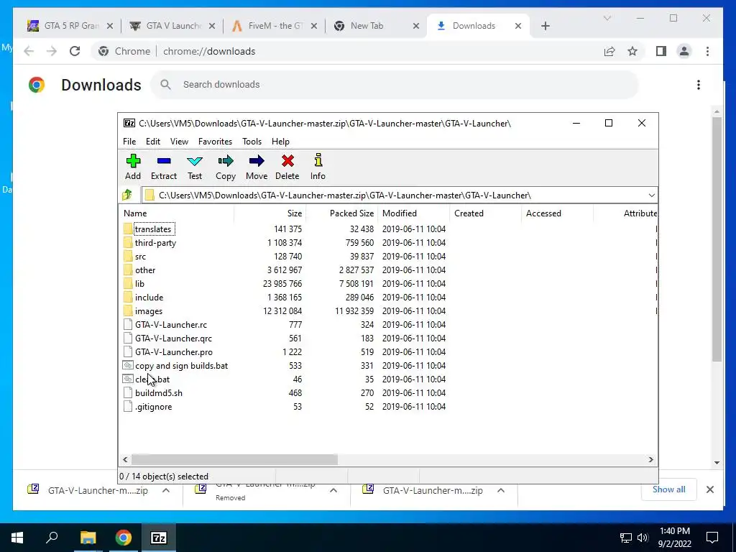The height and width of the screenshot is (552, 736).
Task: Sort by the Name column header
Action: coord(176,213)
